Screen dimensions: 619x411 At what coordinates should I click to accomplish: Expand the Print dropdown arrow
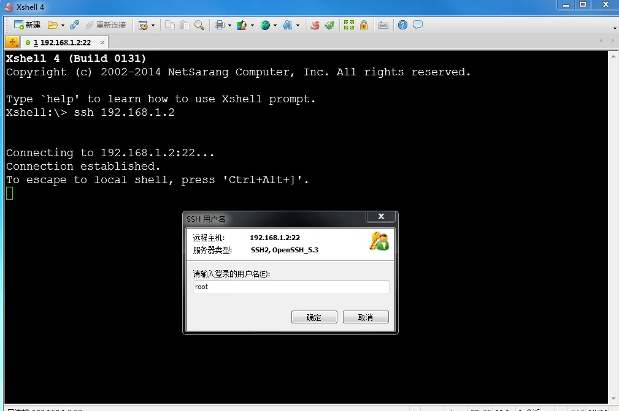pos(230,25)
